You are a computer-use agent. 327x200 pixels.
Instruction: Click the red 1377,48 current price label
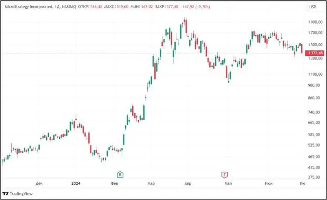tap(314, 53)
